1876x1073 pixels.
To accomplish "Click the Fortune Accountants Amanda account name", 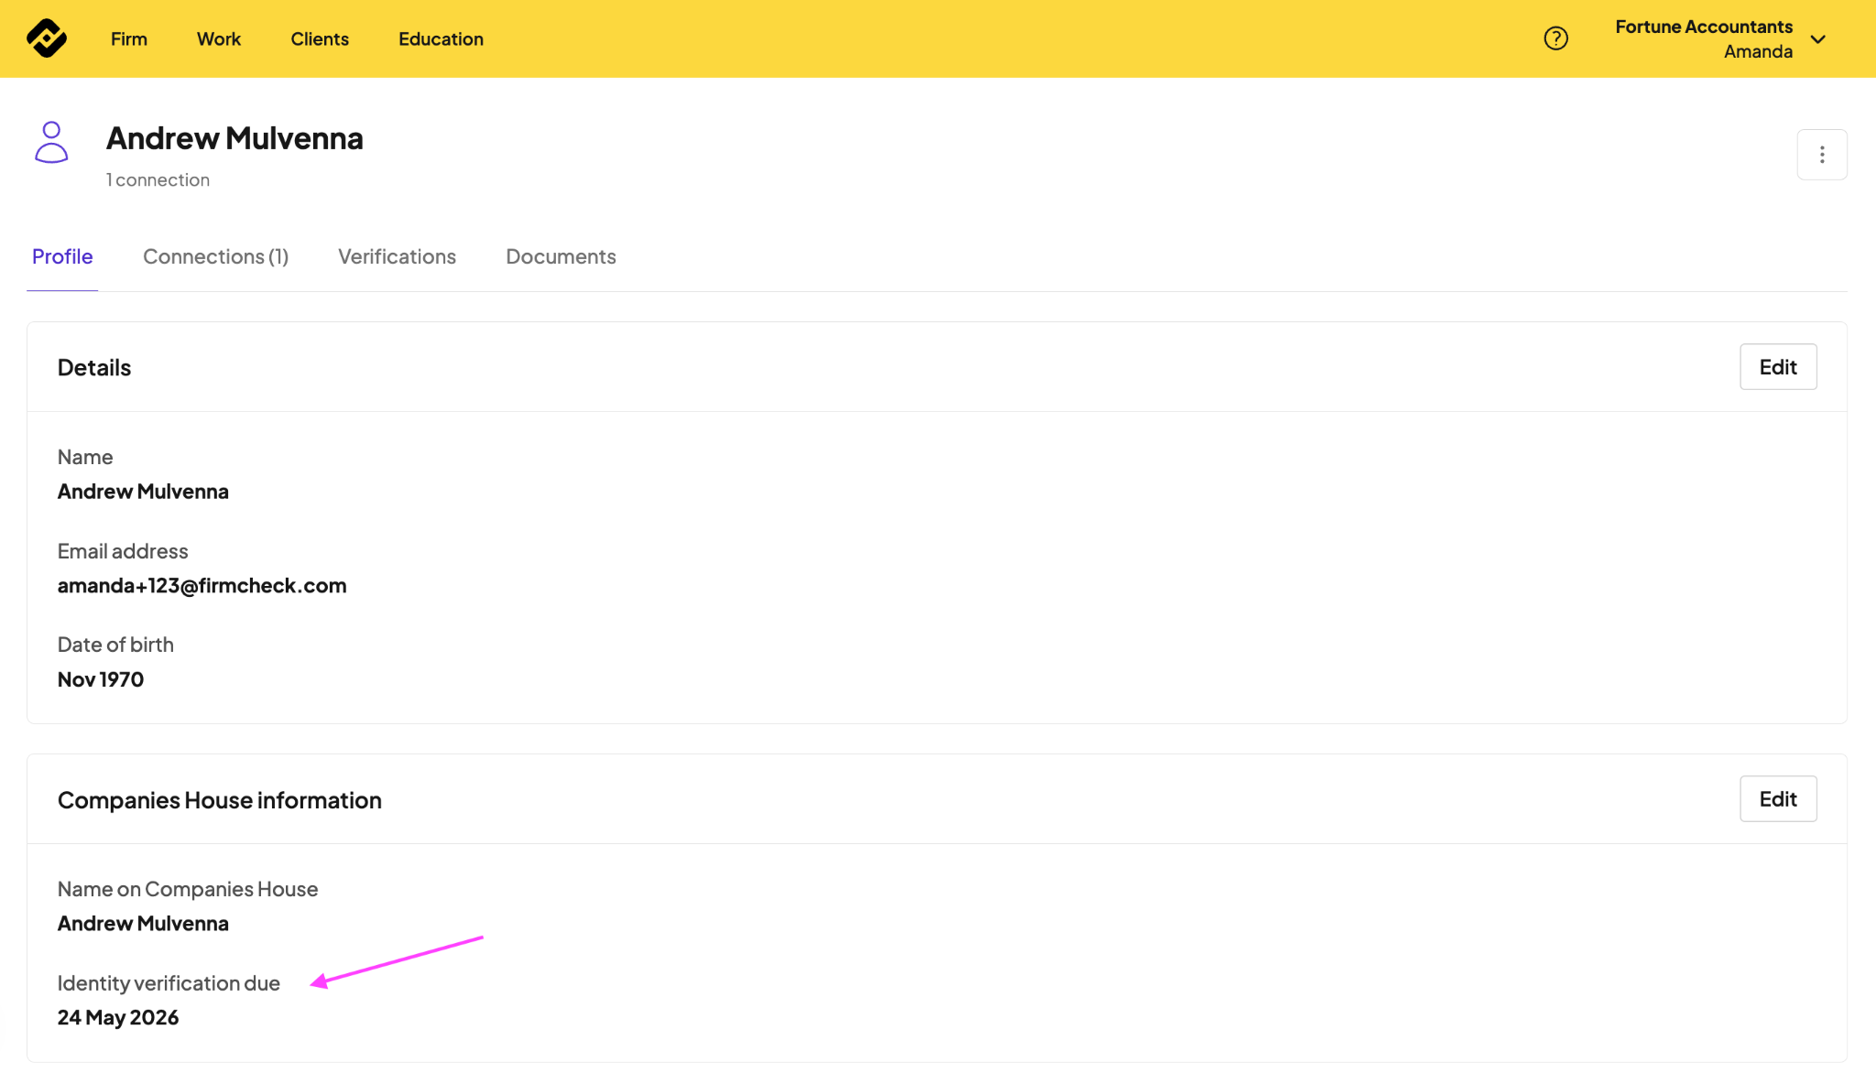I will (1703, 39).
